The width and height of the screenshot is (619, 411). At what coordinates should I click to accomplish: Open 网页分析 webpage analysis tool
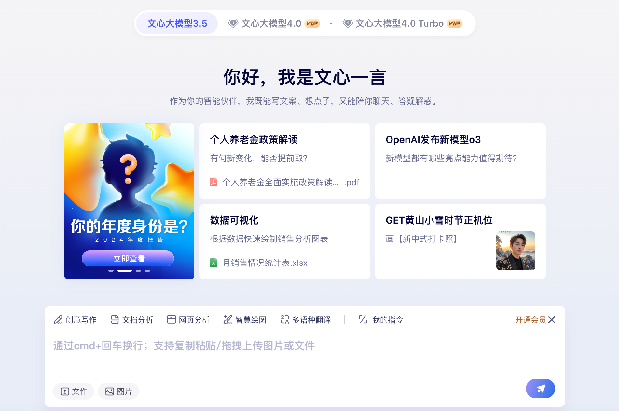188,320
